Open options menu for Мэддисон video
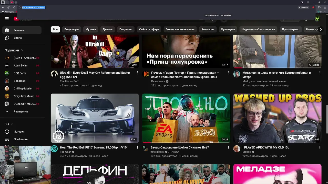328x184 pixels. tap(320, 73)
